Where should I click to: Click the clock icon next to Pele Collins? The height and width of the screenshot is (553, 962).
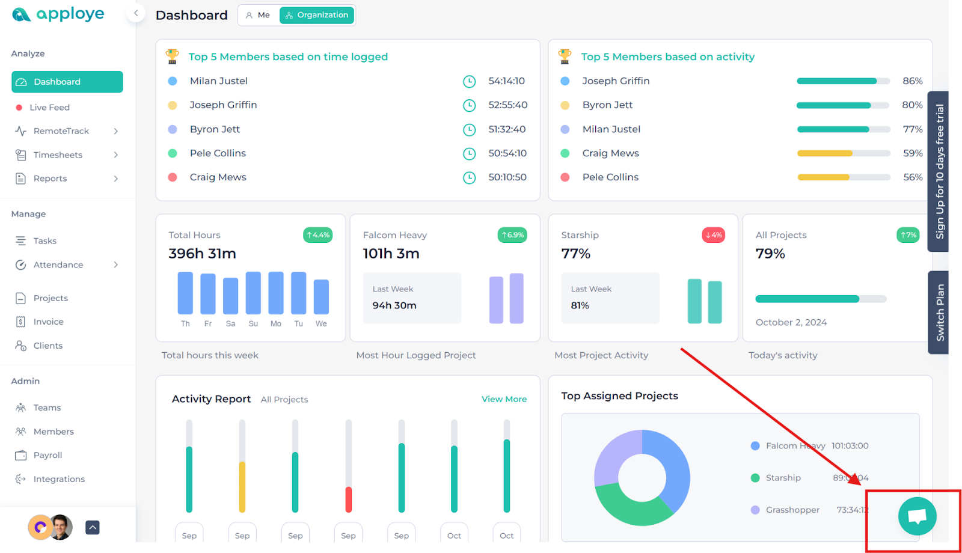click(470, 154)
